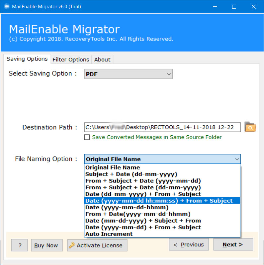Pick From + Subject + Date (yyyy-mm-dd)
This screenshot has height=265, width=264.
(162, 181)
